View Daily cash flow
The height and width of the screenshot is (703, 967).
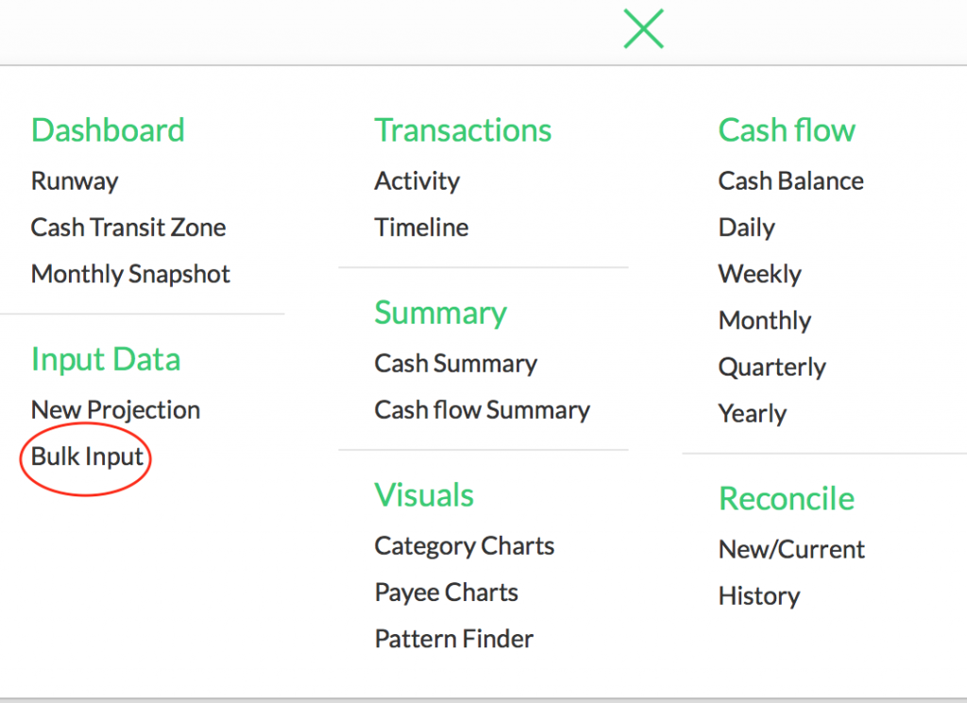746,227
